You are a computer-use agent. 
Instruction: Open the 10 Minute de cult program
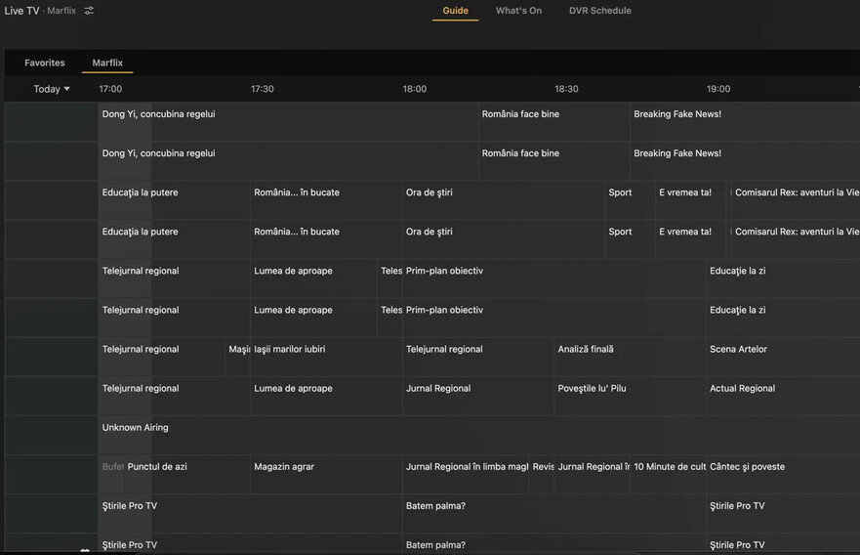668,474
